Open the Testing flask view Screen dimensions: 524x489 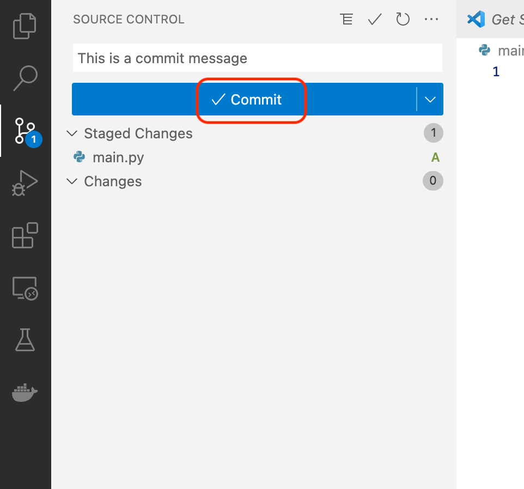coord(25,340)
